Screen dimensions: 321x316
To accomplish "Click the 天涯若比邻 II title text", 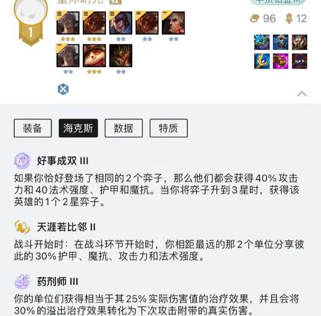I will coord(66,227).
